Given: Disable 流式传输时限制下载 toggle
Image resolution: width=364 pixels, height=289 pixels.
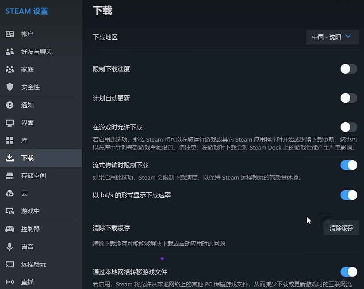Looking at the screenshot, I should tap(349, 165).
